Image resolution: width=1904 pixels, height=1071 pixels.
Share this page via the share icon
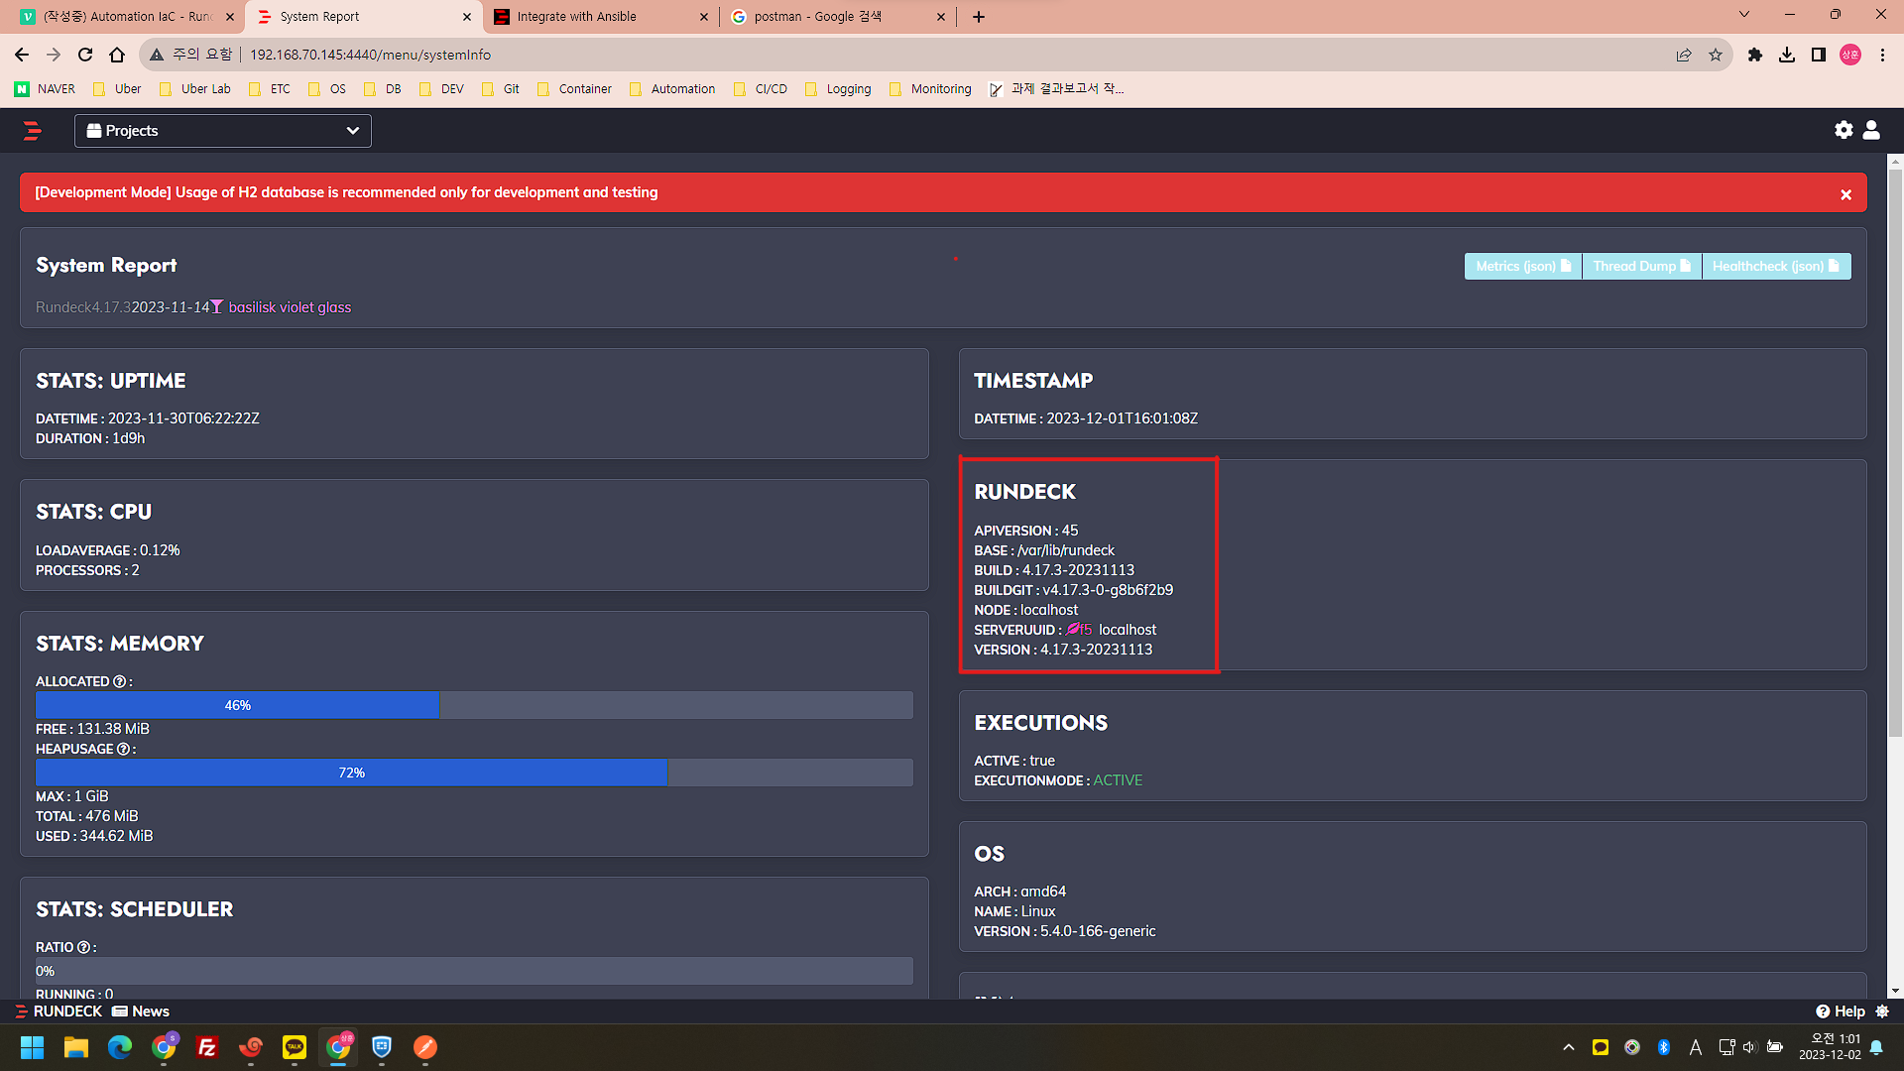point(1684,55)
